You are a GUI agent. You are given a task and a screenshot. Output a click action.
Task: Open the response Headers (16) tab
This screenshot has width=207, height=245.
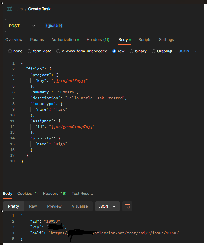(x=55, y=194)
